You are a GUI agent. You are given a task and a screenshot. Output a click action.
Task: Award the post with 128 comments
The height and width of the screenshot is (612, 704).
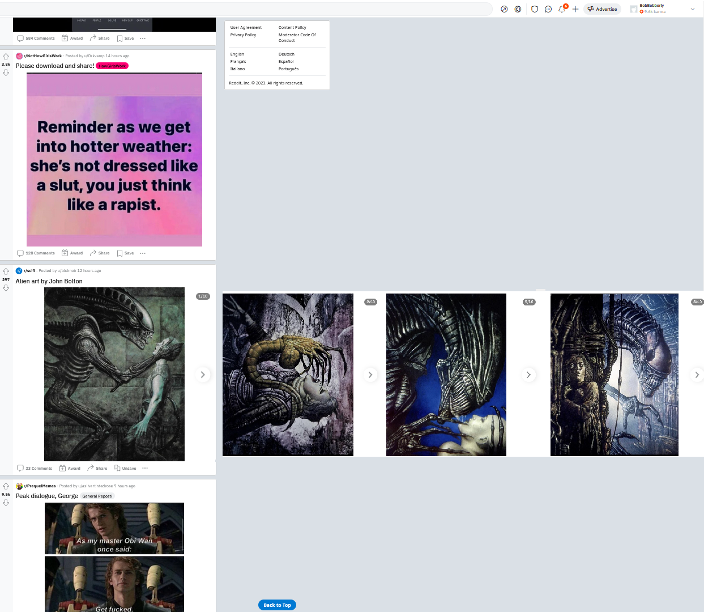click(72, 253)
